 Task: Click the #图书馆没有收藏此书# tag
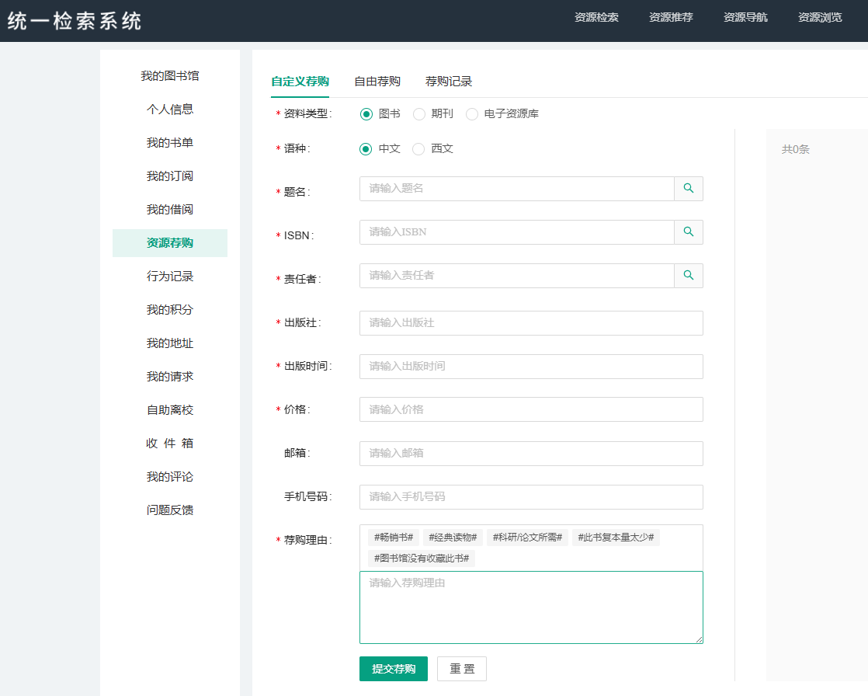point(422,559)
